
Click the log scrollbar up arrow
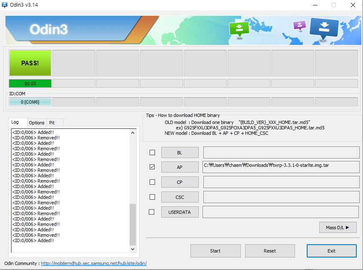click(133, 133)
